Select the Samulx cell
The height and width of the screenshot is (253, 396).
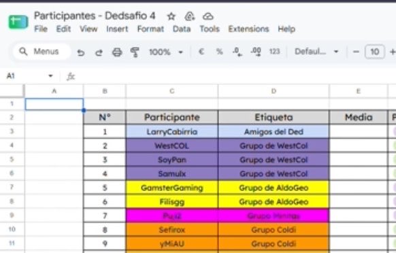pos(172,173)
